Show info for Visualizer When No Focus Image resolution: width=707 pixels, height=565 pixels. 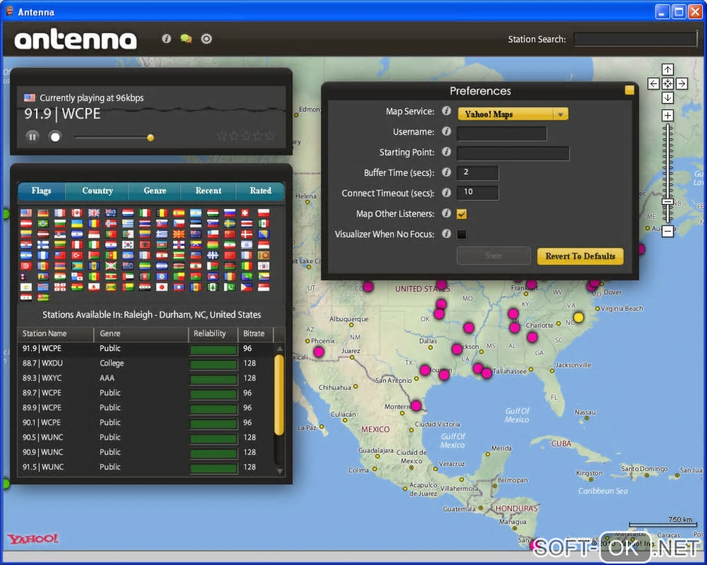446,233
